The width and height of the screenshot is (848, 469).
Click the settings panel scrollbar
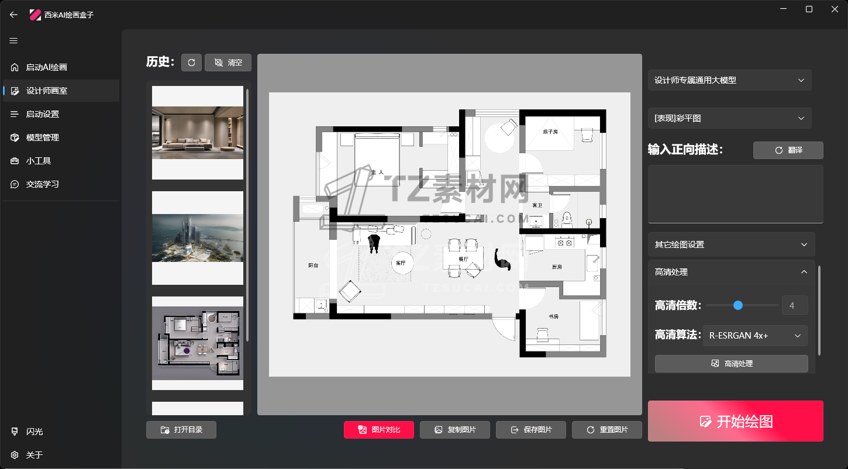click(819, 311)
